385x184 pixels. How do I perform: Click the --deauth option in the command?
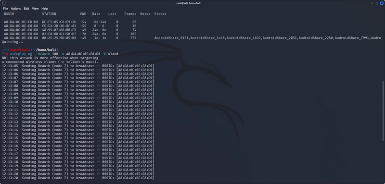[x=42, y=54]
